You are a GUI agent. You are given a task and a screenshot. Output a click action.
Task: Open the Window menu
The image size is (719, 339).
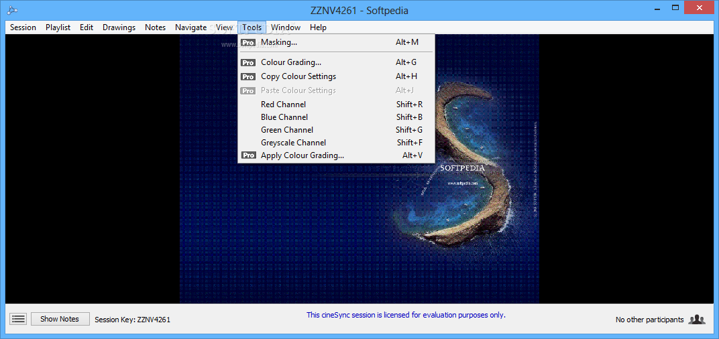coord(285,27)
